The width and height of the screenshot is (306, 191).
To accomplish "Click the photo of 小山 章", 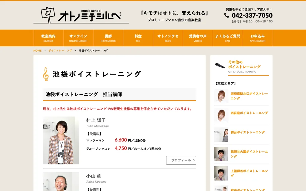I will coord(61,181).
